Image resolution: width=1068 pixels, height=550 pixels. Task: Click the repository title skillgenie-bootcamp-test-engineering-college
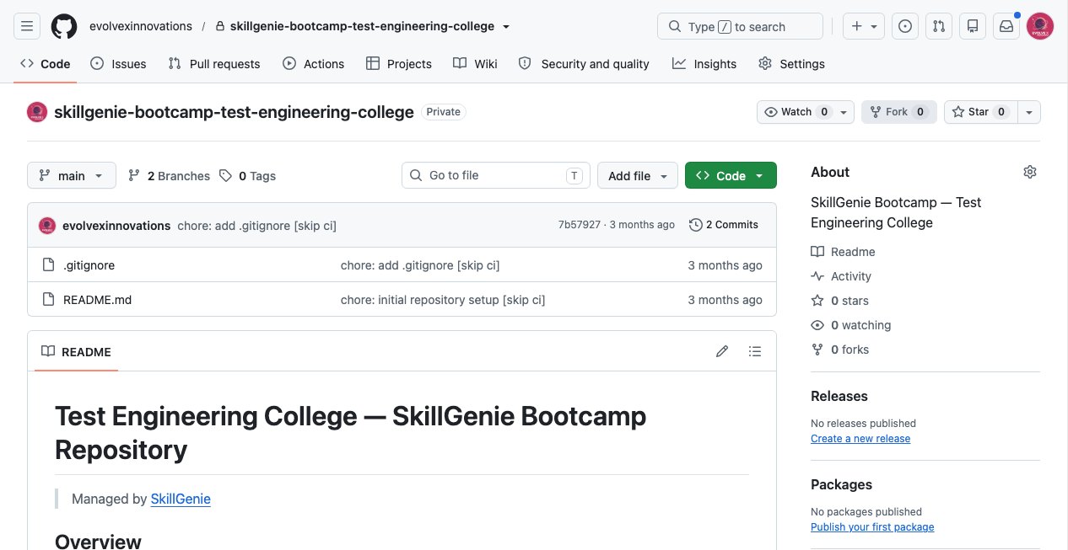pyautogui.click(x=234, y=112)
